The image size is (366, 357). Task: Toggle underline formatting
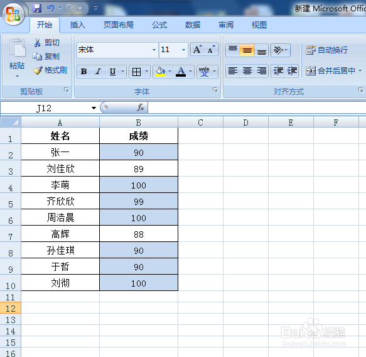(x=113, y=72)
